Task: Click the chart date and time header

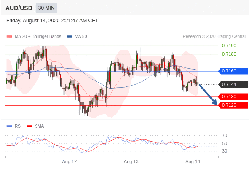Action: (52, 21)
